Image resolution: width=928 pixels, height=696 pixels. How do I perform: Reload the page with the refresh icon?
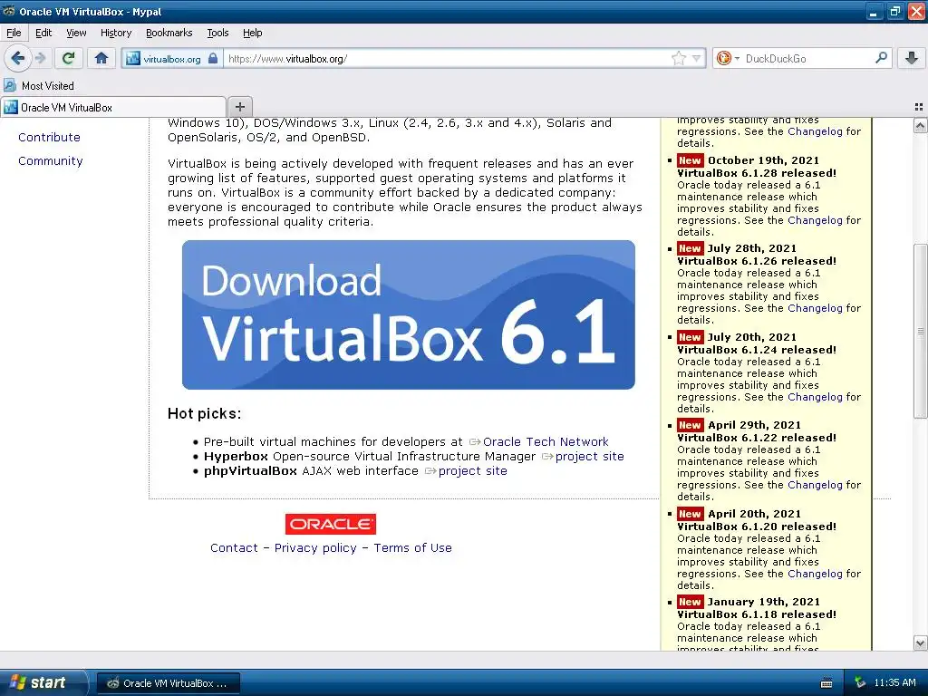pyautogui.click(x=69, y=58)
